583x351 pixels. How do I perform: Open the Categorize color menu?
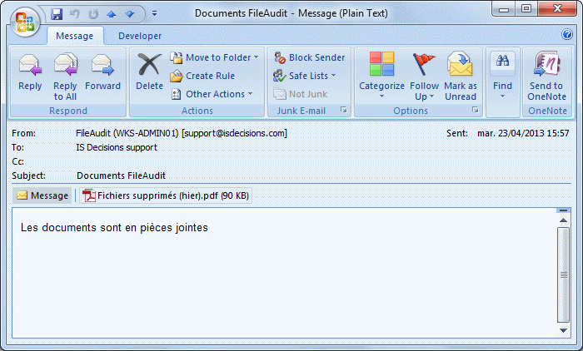[381, 77]
